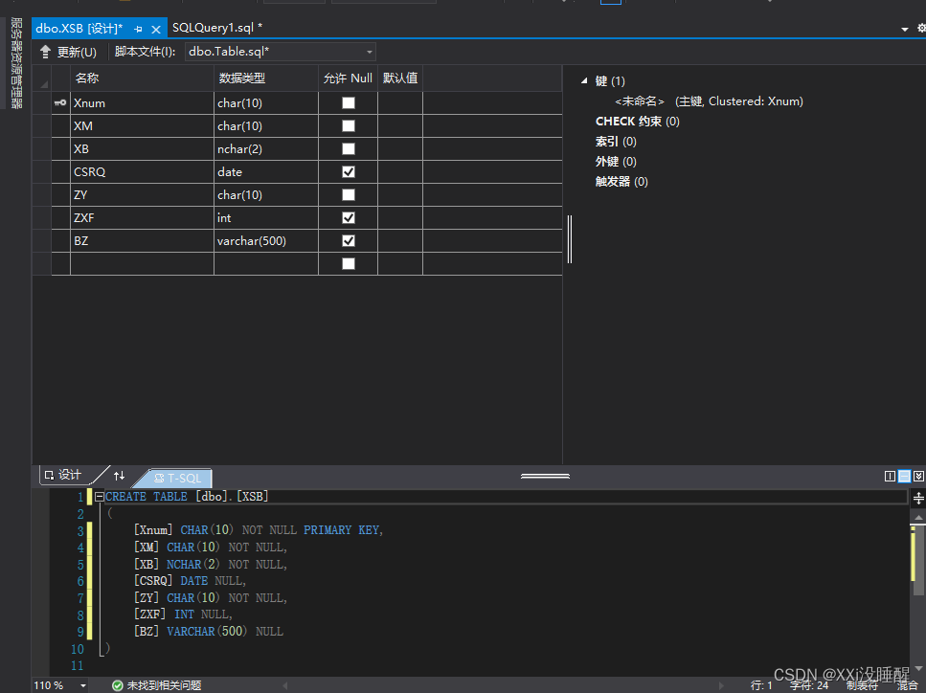The image size is (926, 693).
Task: Click the XM name cell
Action: (x=142, y=125)
